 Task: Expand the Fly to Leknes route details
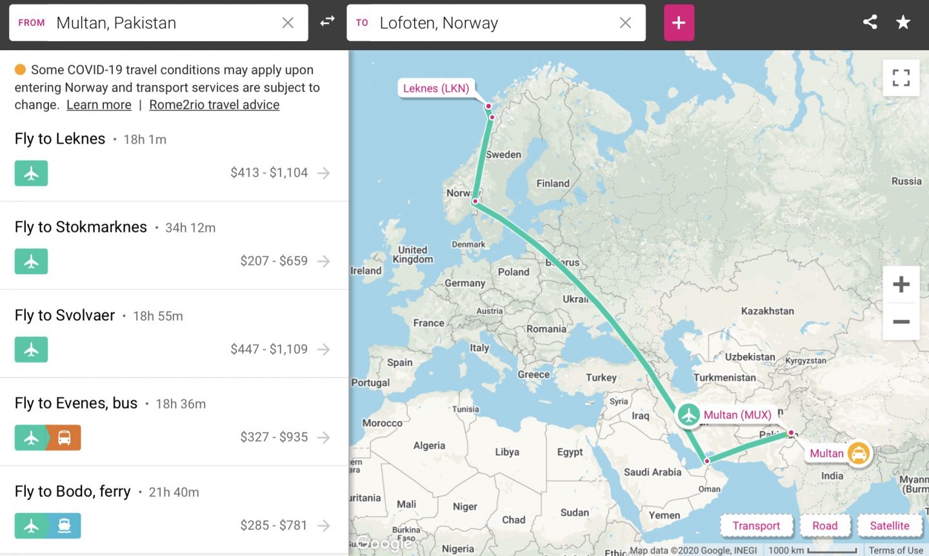(x=324, y=173)
